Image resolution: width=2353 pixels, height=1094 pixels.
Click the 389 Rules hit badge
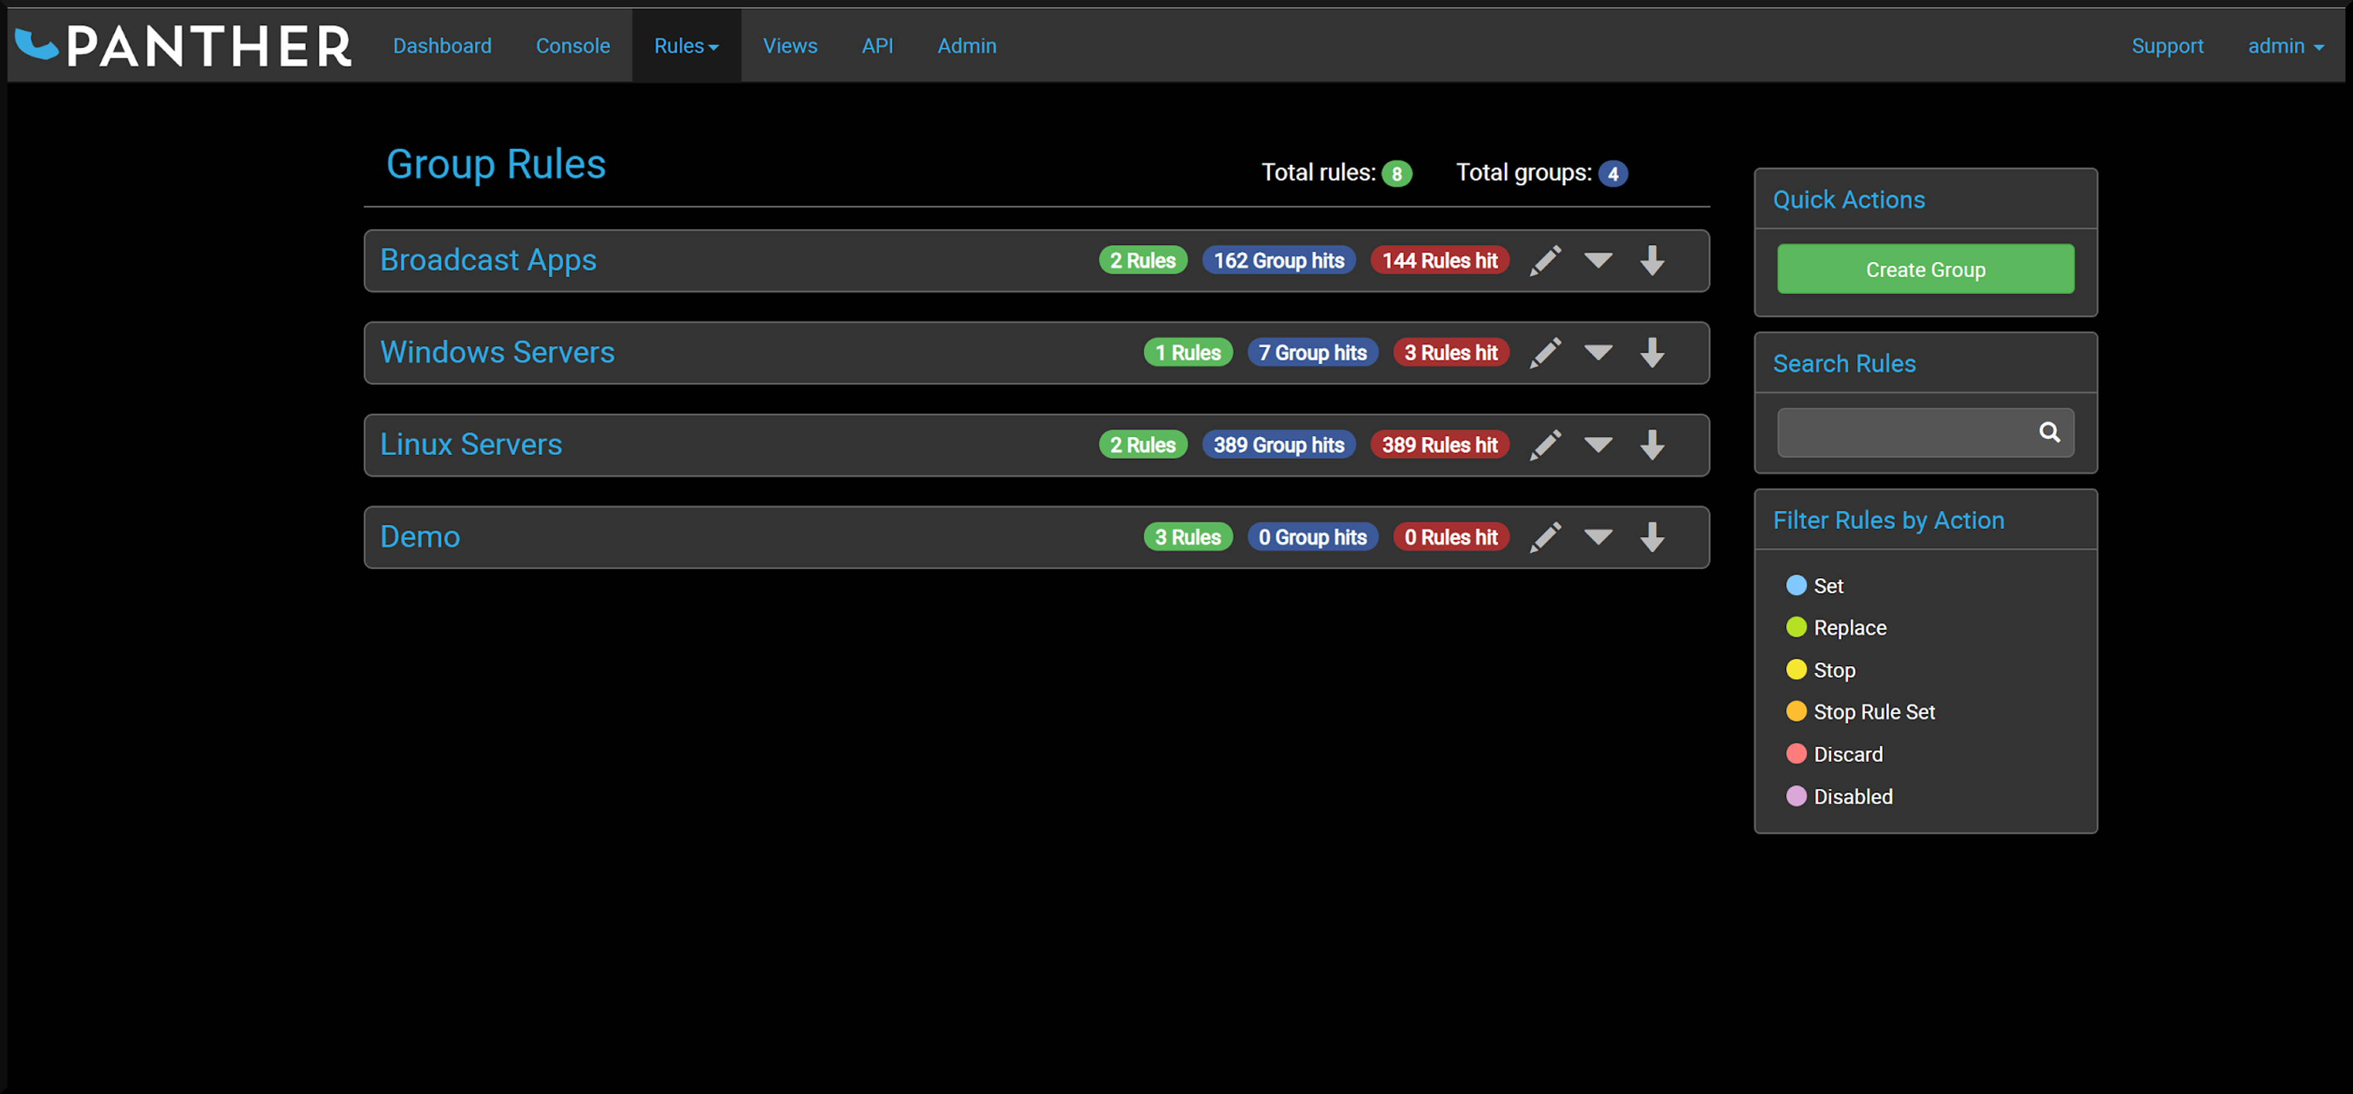[1440, 445]
